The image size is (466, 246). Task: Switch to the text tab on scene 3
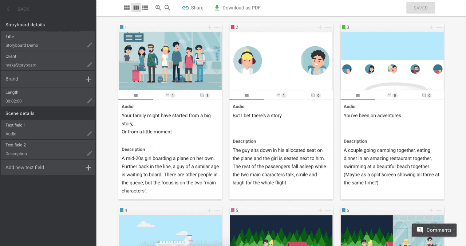(358, 95)
